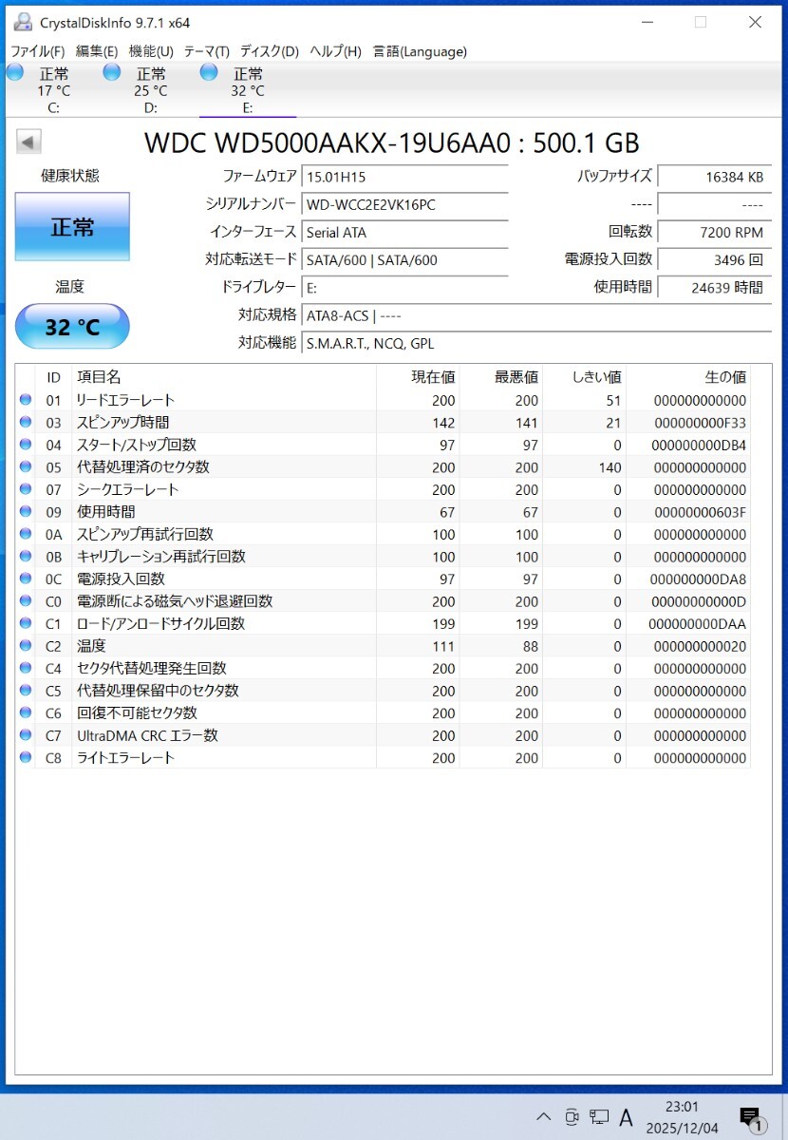The width and height of the screenshot is (788, 1140).
Task: Click the 生の値 column header
Action: [x=688, y=377]
